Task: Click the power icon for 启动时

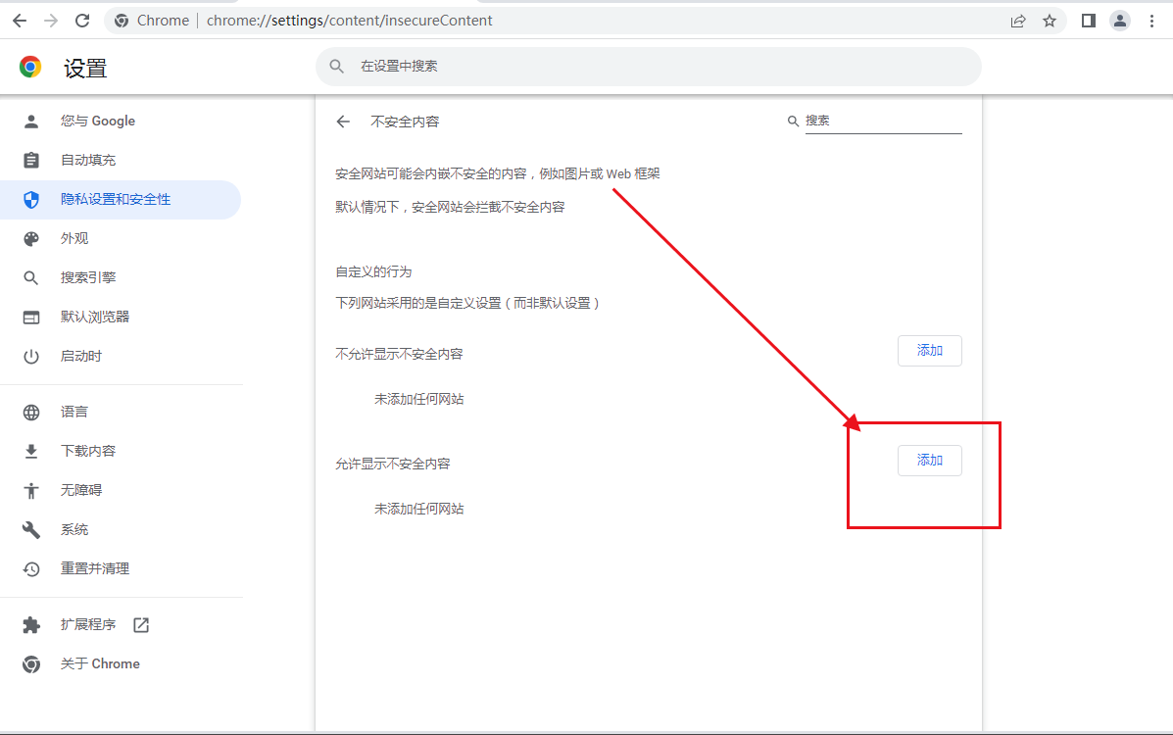Action: click(x=31, y=357)
